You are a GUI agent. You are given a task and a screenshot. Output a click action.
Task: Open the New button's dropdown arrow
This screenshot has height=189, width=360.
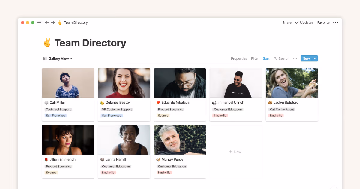[314, 58]
